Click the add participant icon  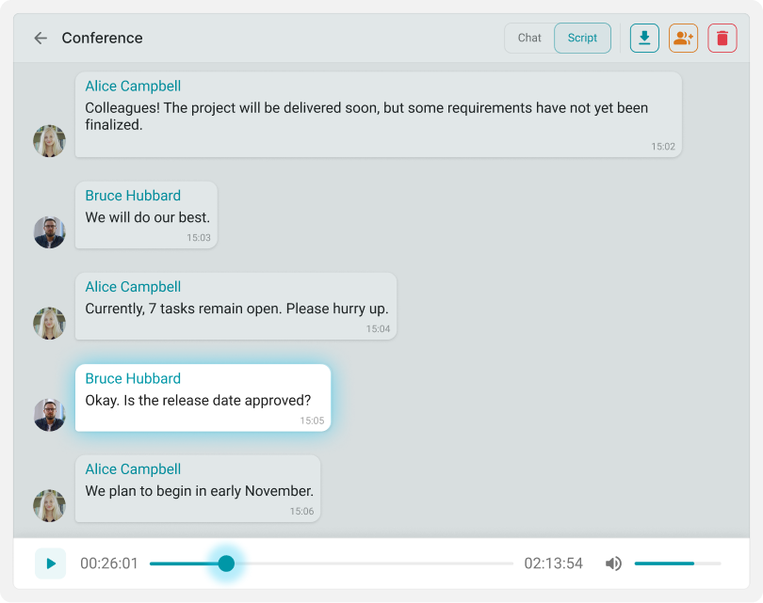[x=683, y=38]
